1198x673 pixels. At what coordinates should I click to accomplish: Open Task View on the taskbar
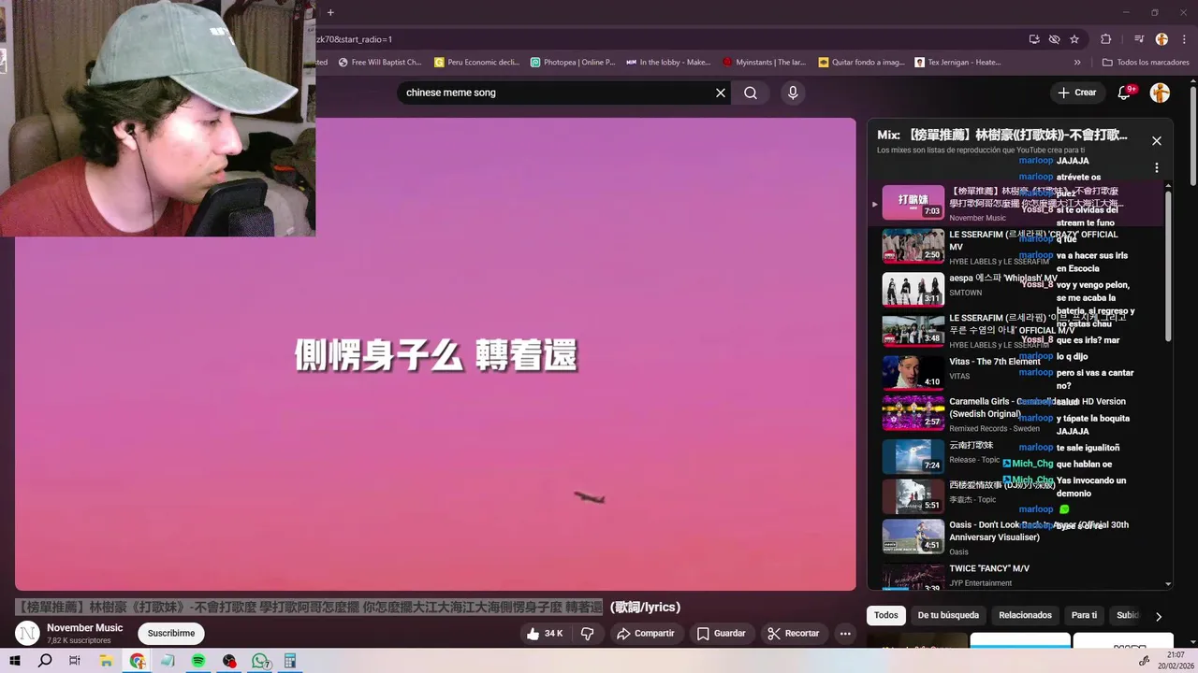pos(75,661)
